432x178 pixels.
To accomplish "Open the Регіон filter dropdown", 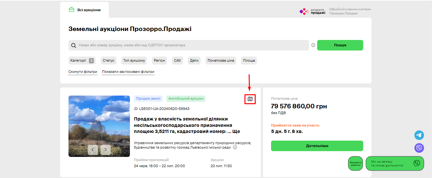I will (x=159, y=60).
